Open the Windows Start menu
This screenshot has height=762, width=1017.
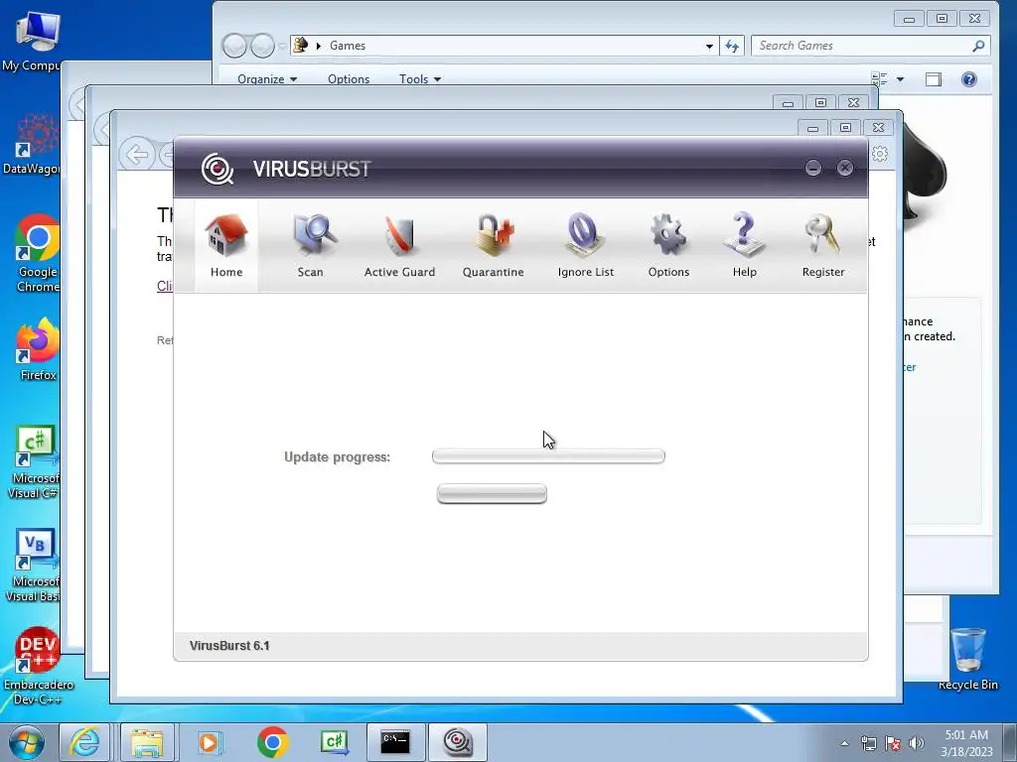coord(26,742)
